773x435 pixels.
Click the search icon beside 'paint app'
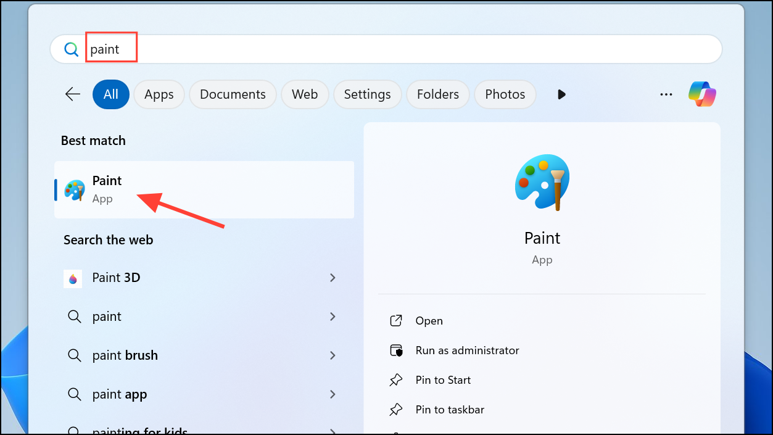tap(74, 394)
